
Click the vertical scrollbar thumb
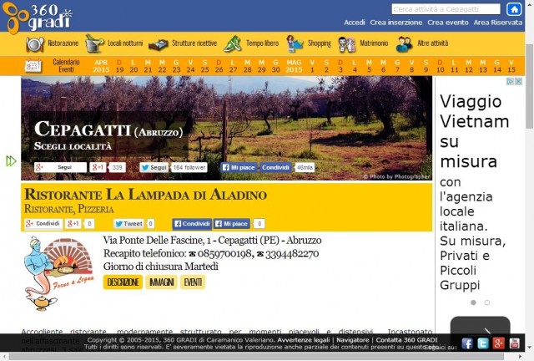tap(529, 86)
